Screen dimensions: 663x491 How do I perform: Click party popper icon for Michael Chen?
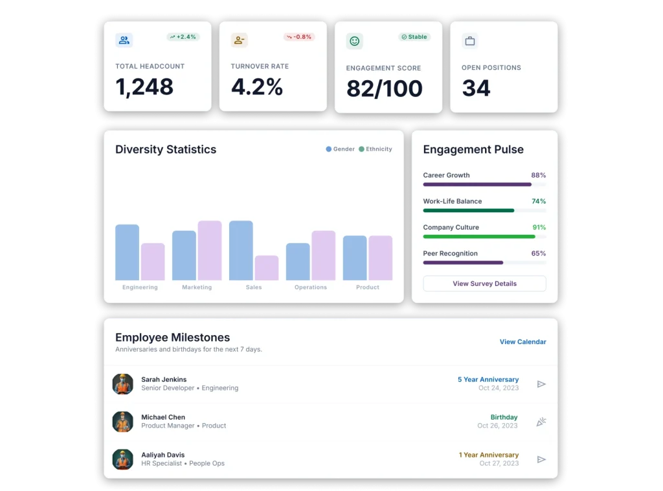[541, 422]
